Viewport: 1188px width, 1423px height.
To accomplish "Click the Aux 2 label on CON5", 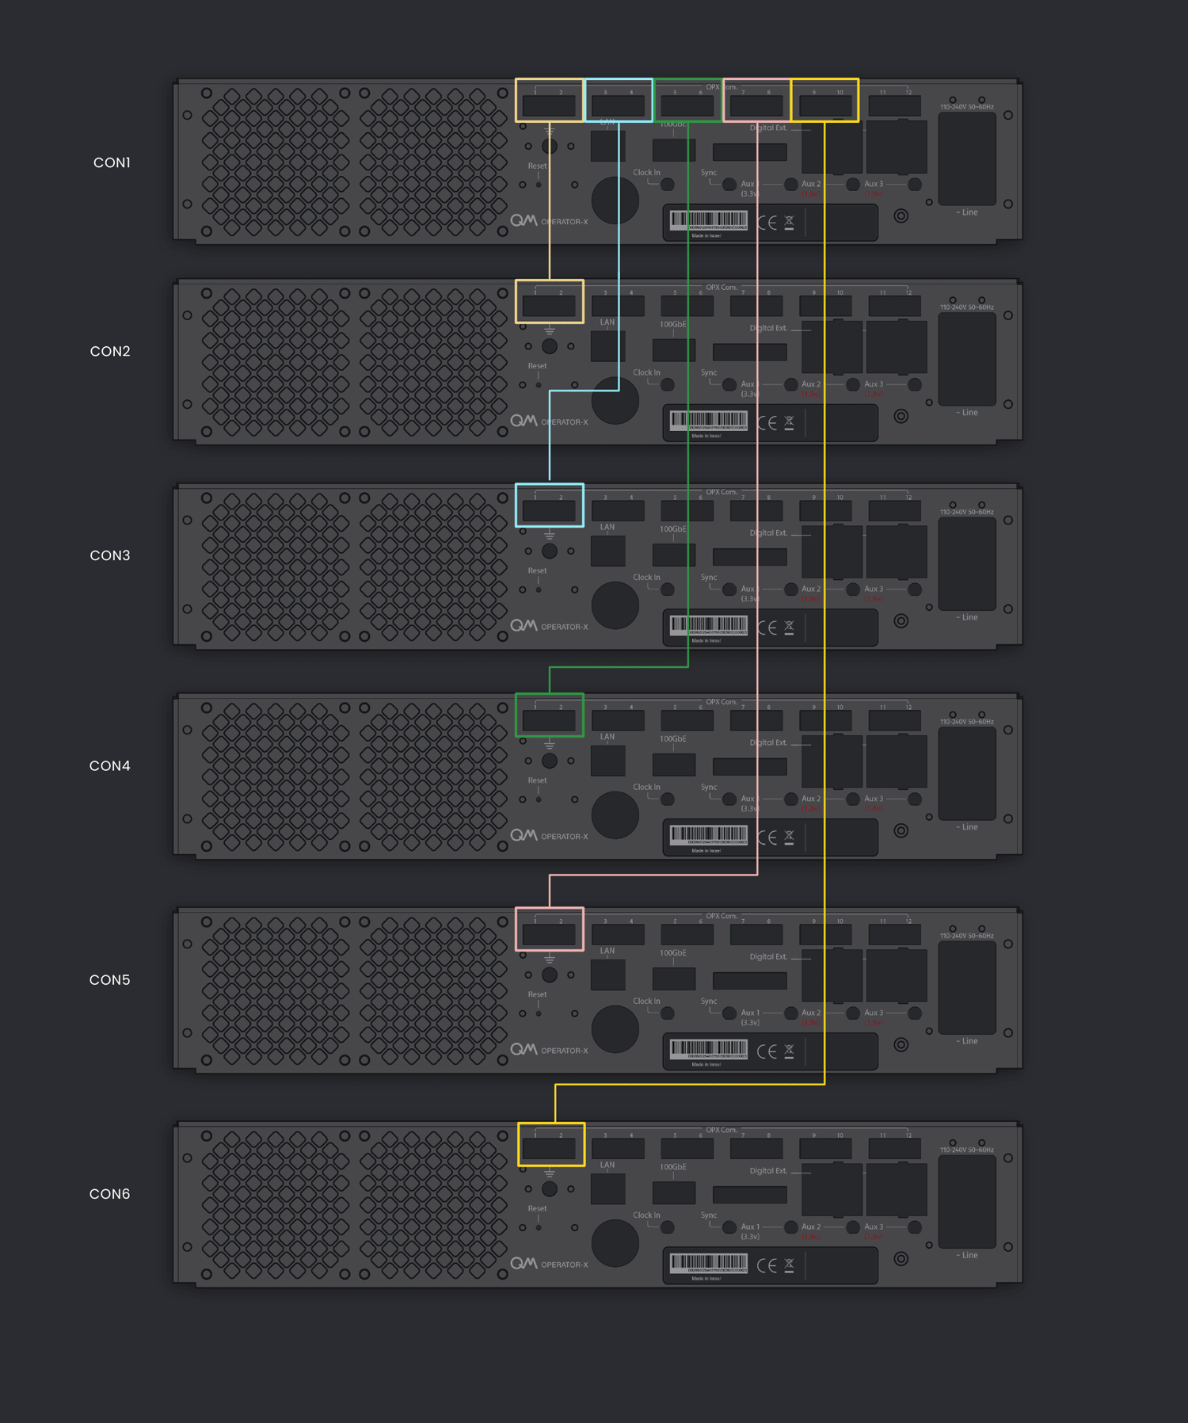I will click(x=811, y=1013).
